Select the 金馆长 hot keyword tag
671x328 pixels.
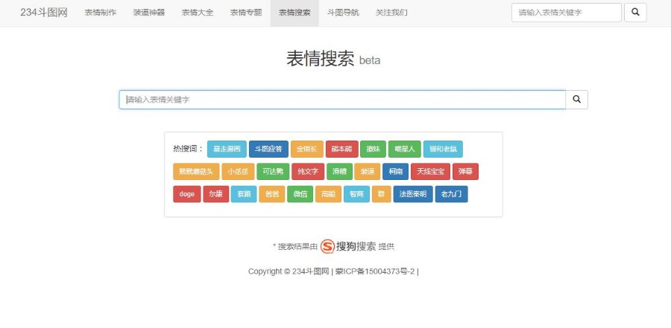point(307,149)
